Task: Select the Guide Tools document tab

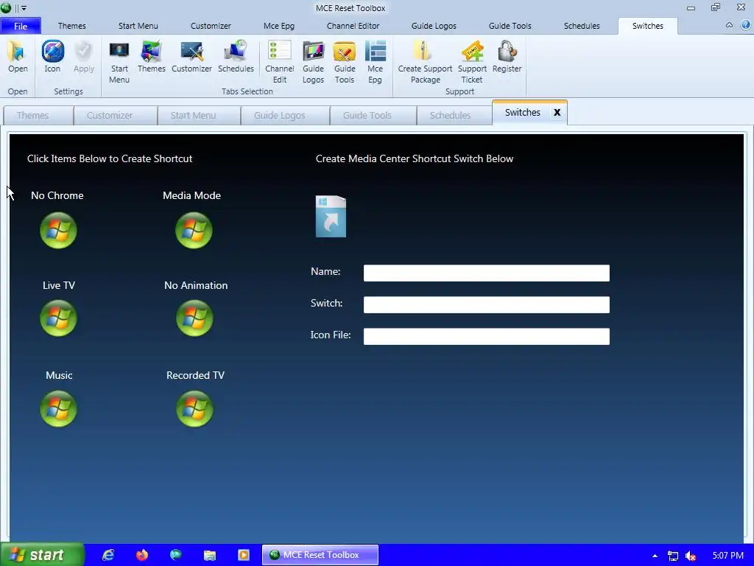Action: pos(373,116)
